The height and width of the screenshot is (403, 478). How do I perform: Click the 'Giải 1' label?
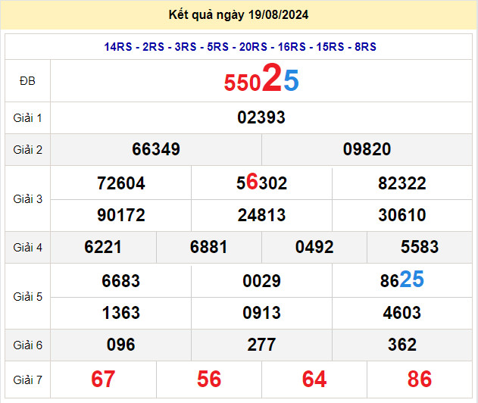coord(27,118)
